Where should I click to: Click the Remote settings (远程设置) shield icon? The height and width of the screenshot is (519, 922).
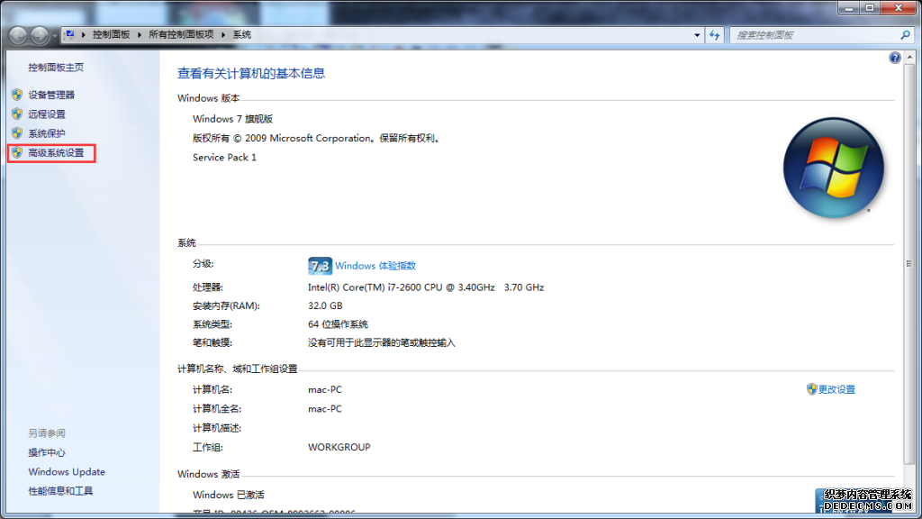(17, 114)
